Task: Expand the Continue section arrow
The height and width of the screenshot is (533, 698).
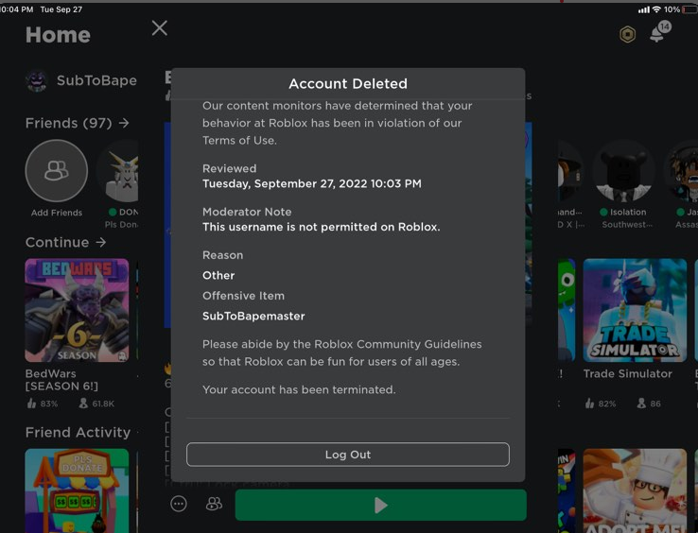Action: tap(101, 242)
